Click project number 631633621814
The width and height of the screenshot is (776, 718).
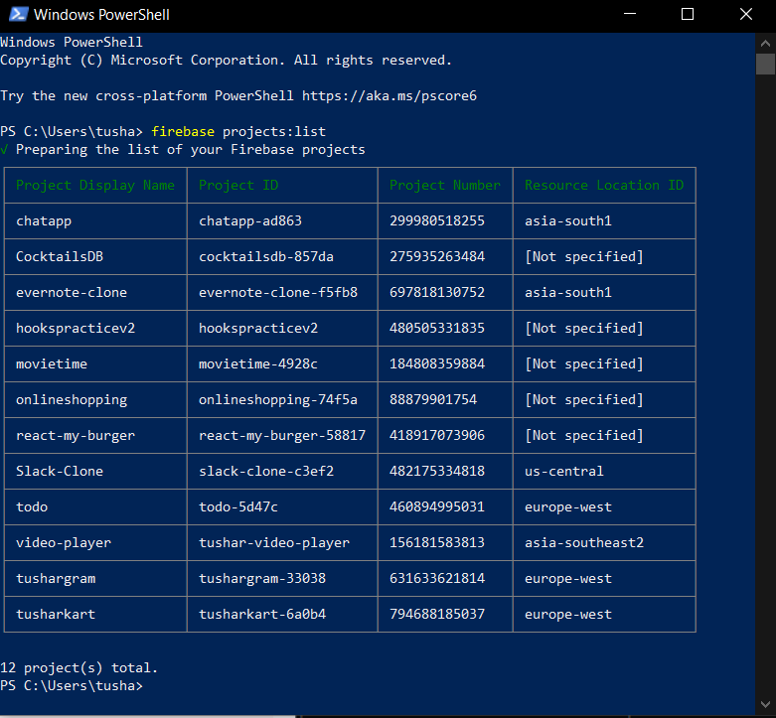click(437, 578)
